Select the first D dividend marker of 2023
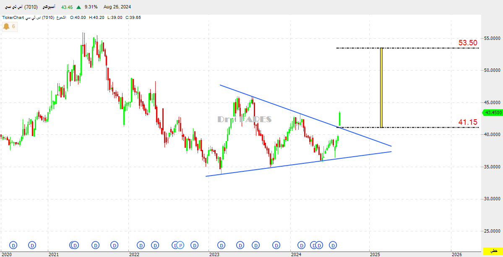Screen dimensions: 503x257 [x=221, y=245]
